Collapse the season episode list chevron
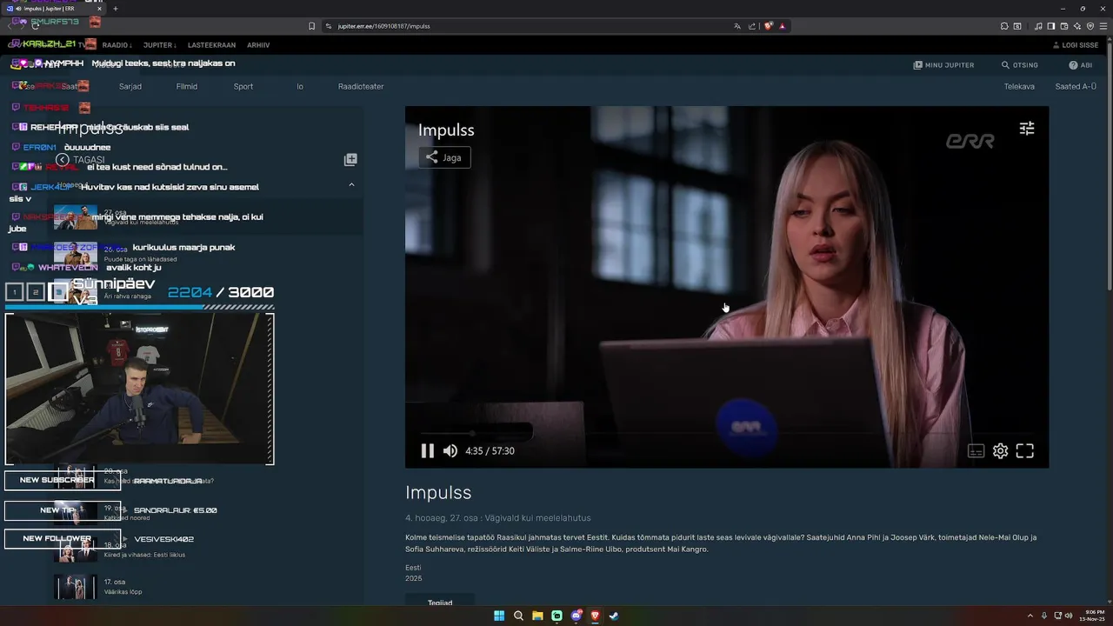Viewport: 1113px width, 626px height. click(x=351, y=184)
